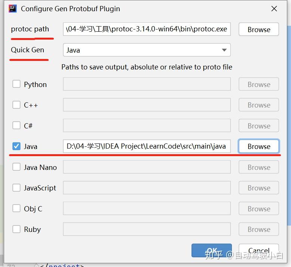Screen dimensions: 291x267
Task: Enable the Python output checkbox
Action: [16, 84]
